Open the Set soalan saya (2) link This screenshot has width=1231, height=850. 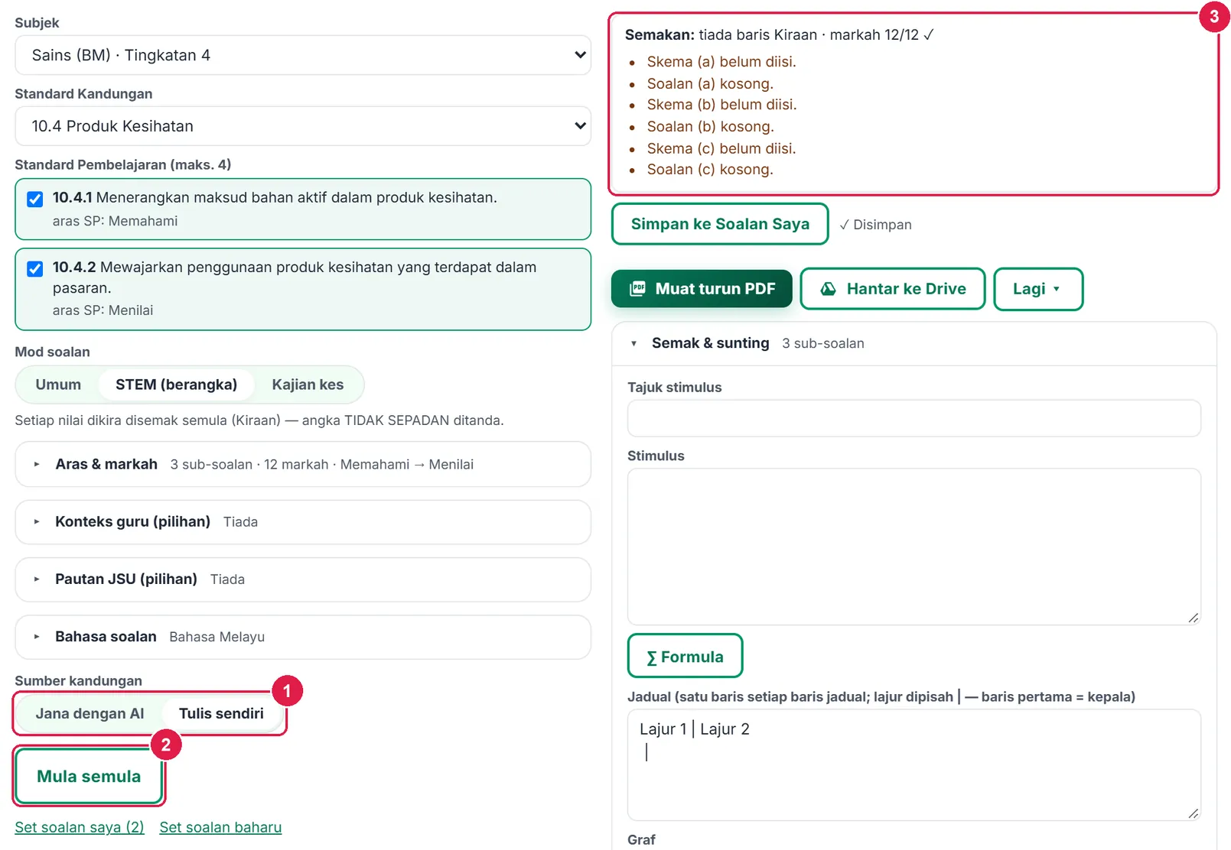pos(80,827)
